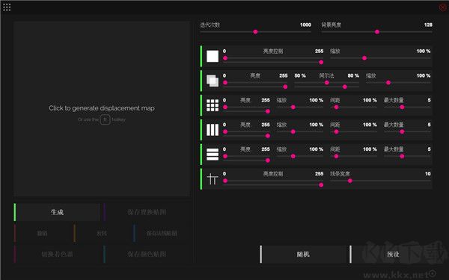Click the lines row's 0 brightness handle
Image resolution: width=449 pixels, height=280 pixels.
point(225,181)
